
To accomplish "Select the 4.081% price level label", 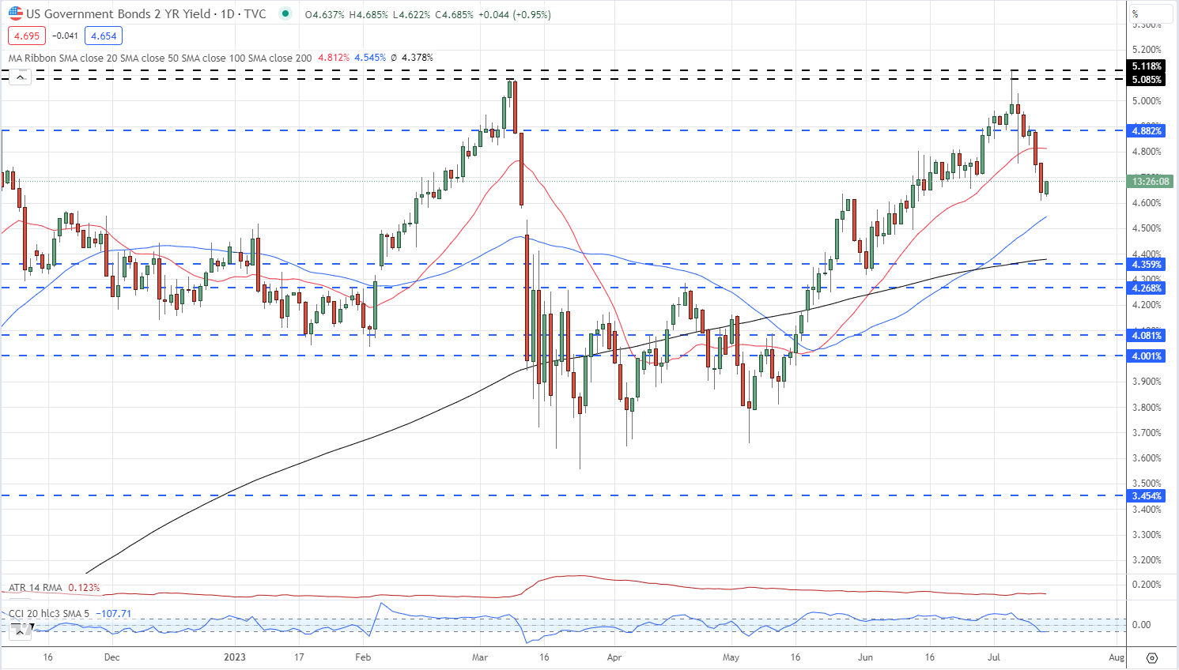I will [1147, 336].
